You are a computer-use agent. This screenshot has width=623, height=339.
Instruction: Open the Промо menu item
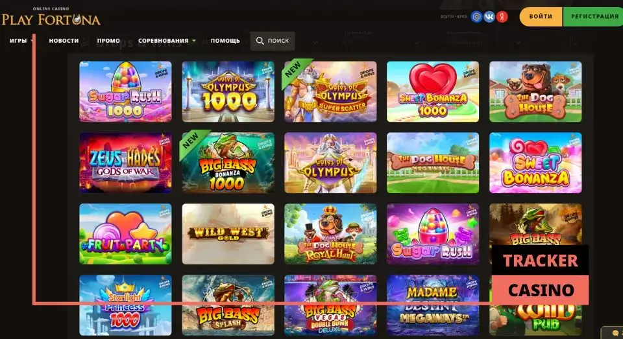[108, 40]
